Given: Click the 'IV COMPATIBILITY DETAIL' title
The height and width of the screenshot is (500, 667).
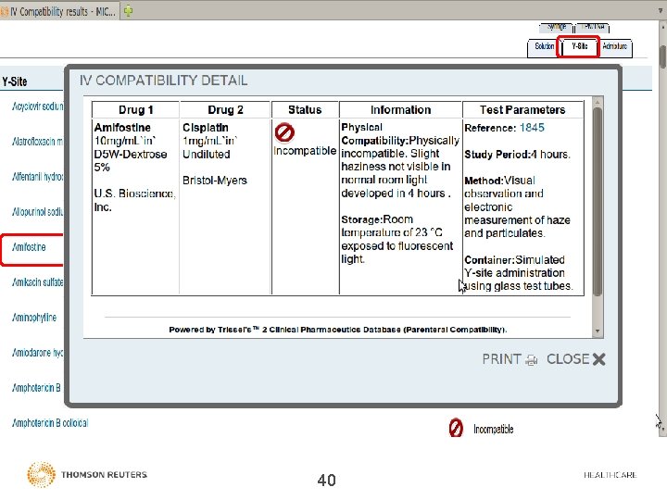Looking at the screenshot, I should click(163, 81).
